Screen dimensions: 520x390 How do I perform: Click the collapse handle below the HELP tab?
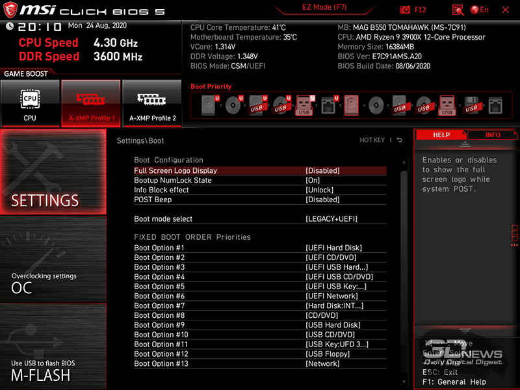[465, 144]
